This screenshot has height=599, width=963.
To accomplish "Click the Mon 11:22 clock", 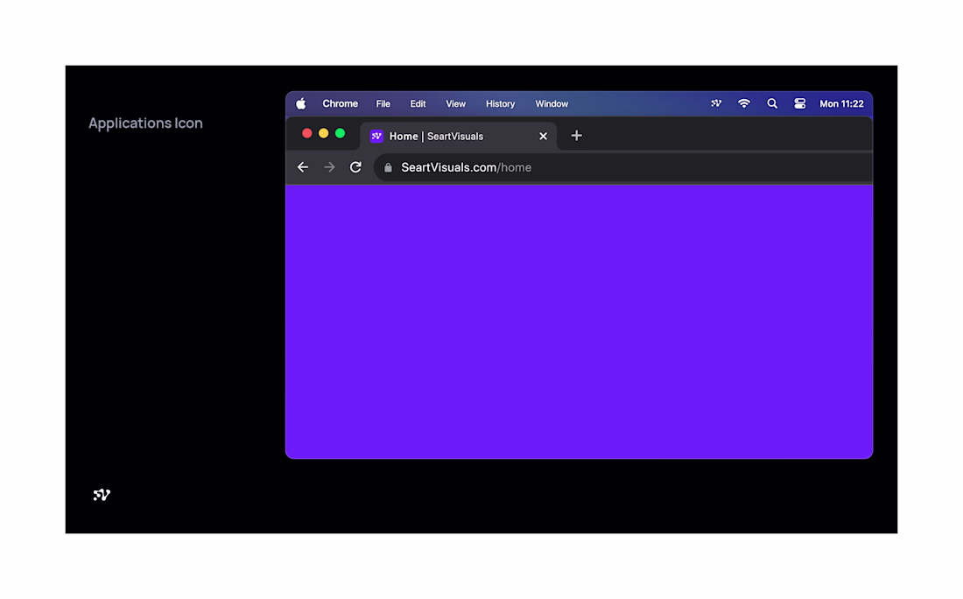I will [841, 104].
